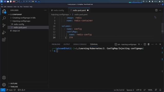Open the Terminal menu
Image resolution: width=164 pixels, height=92 pixels.
click(26, 7)
